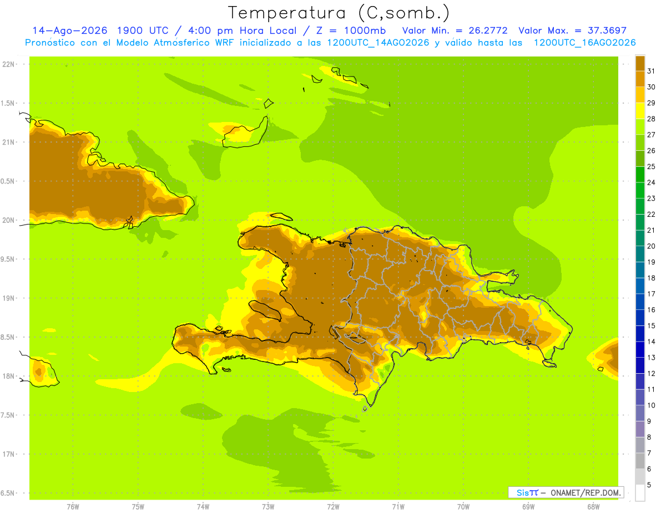Screen dimensions: 666x514
Task: Click the 6.5N latitude label
Action: 8,493
